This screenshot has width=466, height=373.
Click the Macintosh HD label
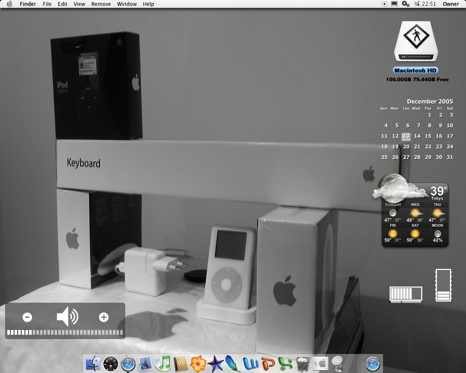(415, 70)
